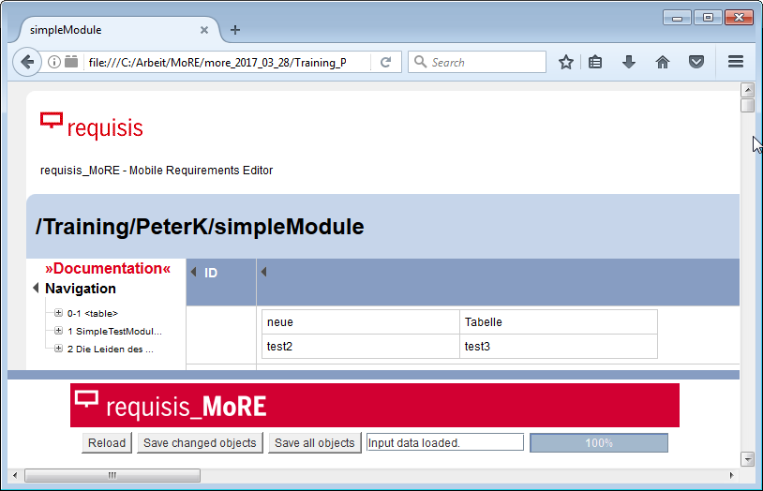Close the browser window
Viewport: 763px width, 491px height.
[740, 18]
